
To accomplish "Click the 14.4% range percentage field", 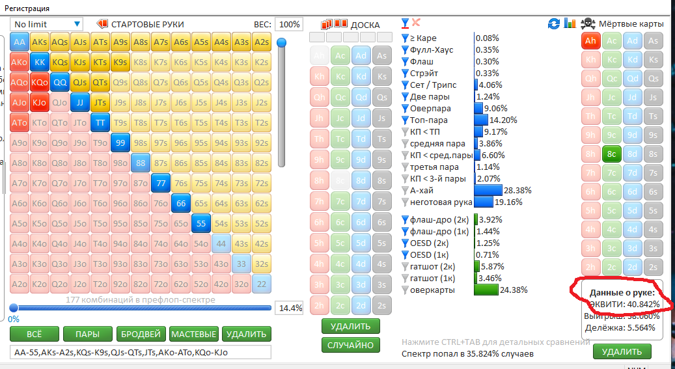I will (x=290, y=308).
